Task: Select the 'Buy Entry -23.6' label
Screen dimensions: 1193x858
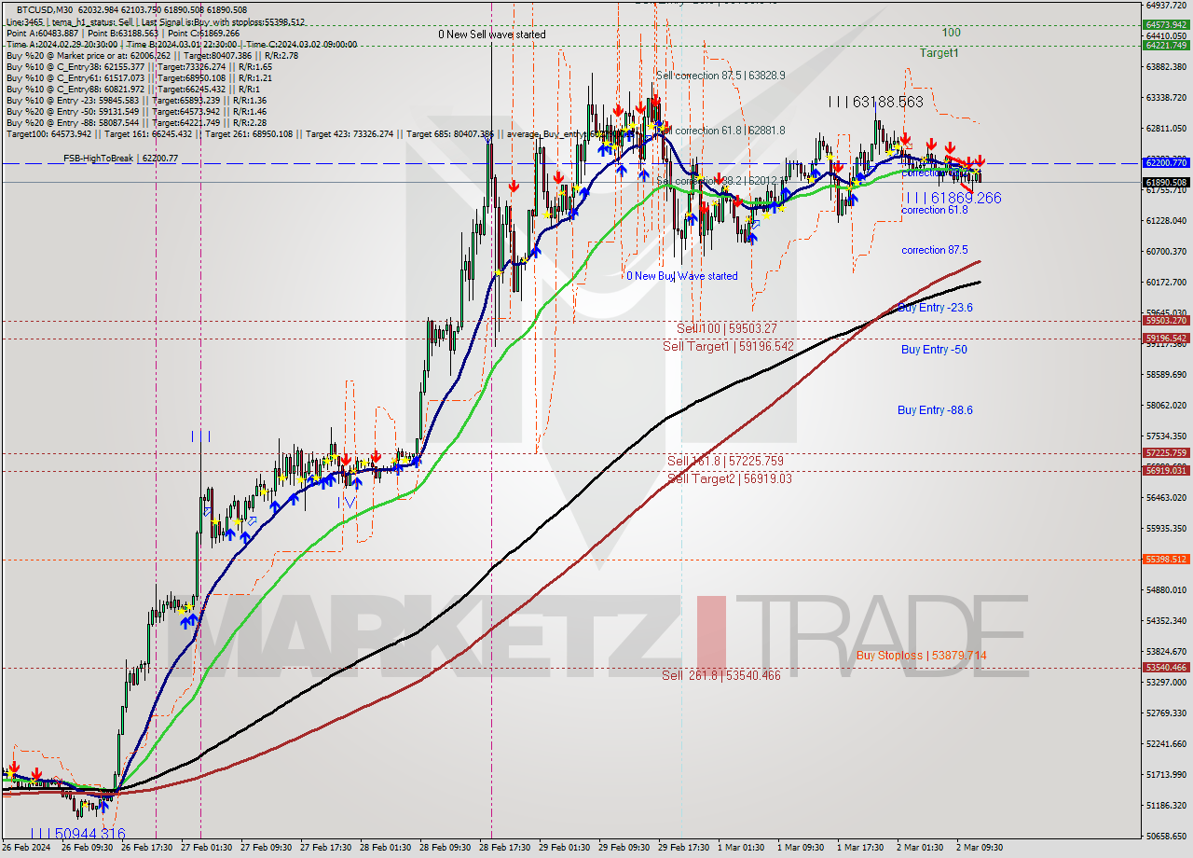Action: 935,307
